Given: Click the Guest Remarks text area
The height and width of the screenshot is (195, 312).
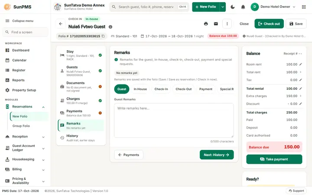Looking at the screenshot, I should (174, 120).
